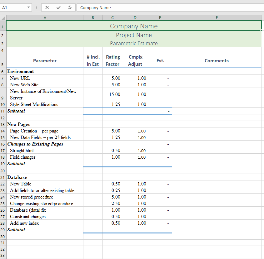Image resolution: width=264 pixels, height=259 pixels.
Task: Select row header 5
Action: pyautogui.click(x=3, y=60)
